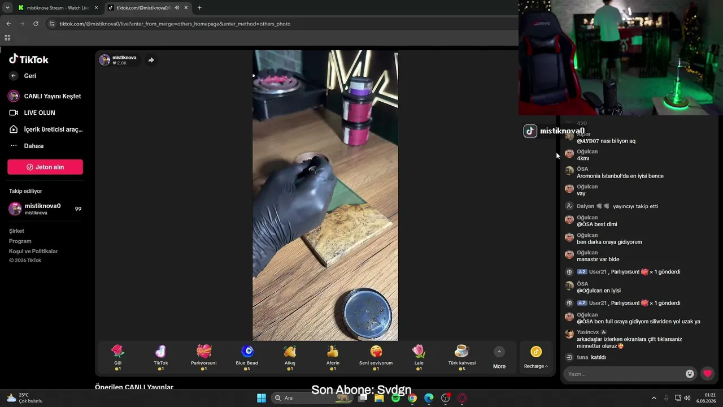
Task: Navigate back in the browser
Action: point(8,24)
